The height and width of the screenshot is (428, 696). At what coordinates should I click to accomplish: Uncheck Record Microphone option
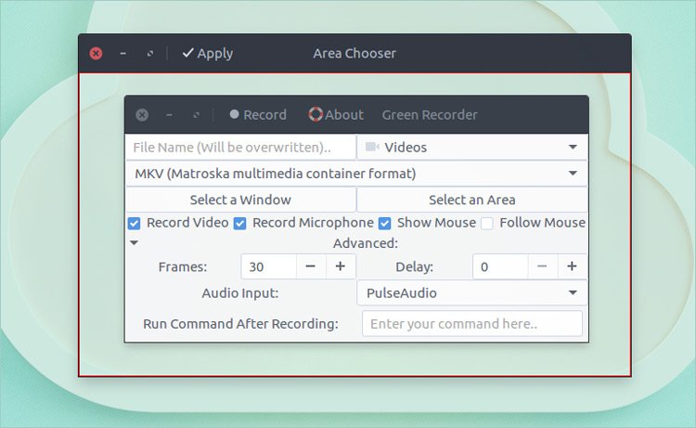pos(240,223)
